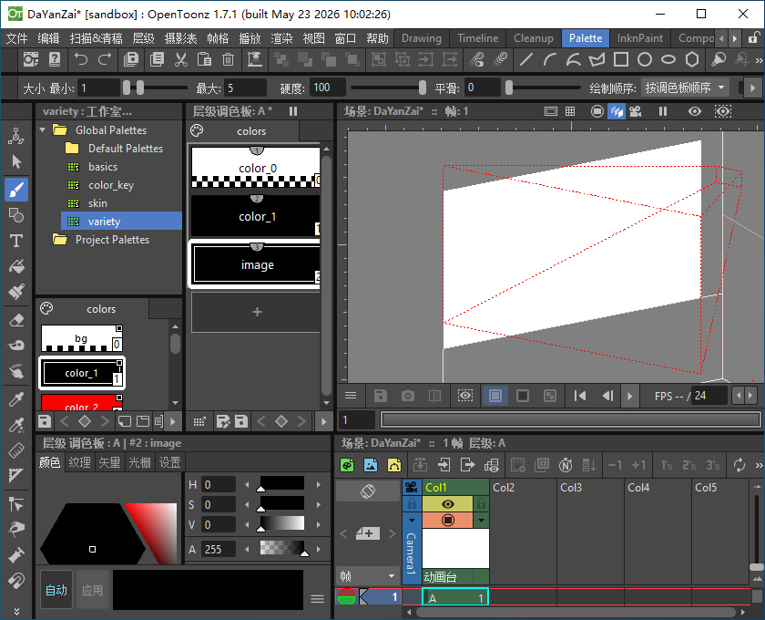This screenshot has width=765, height=620.
Task: Click the FPS value field showing 24
Action: pyautogui.click(x=709, y=396)
